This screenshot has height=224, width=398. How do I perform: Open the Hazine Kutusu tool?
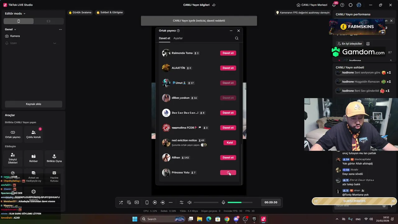[54, 176]
